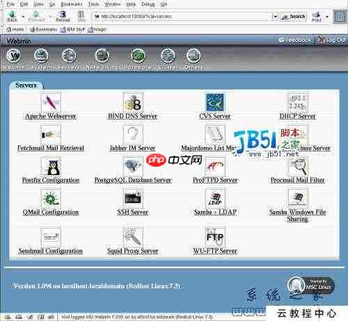The height and width of the screenshot is (321, 348).
Task: Expand the Print options dropdown arrow
Action: pyautogui.click(x=327, y=17)
